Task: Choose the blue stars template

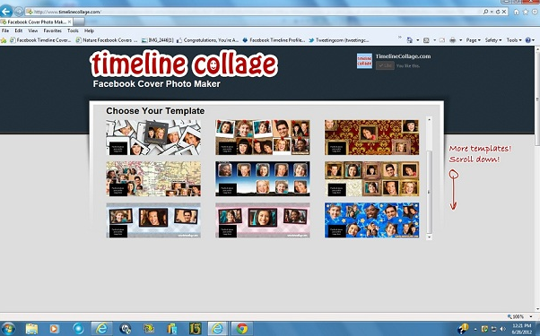Action: tap(371, 220)
